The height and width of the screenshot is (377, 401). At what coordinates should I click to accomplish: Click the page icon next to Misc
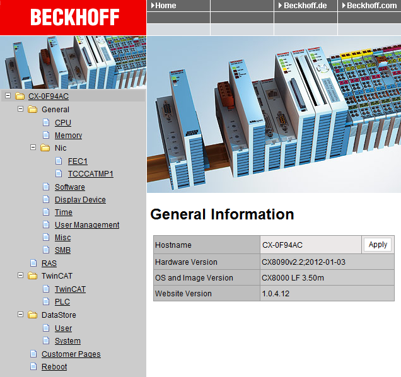(46, 237)
